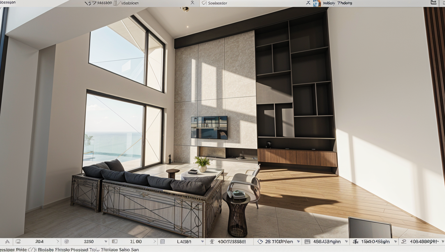Switch to the 'Soebestor' tab
The height and width of the screenshot is (252, 445).
coord(217,3)
